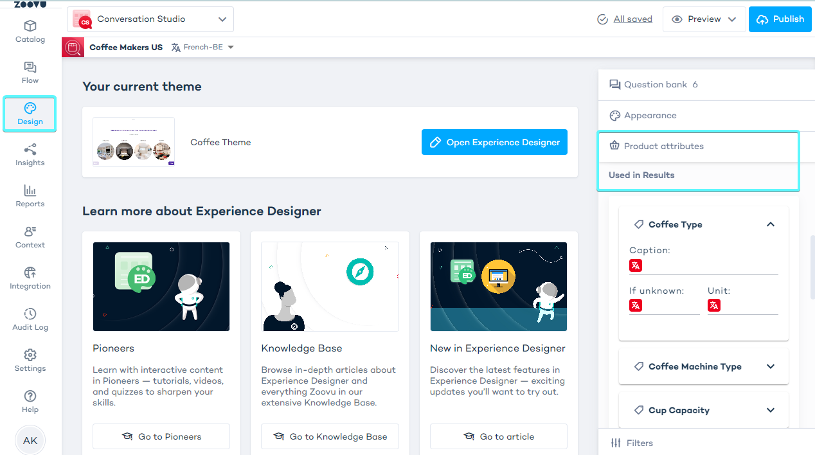The height and width of the screenshot is (455, 815).
Task: Expand the Coffee Machine Type attribute
Action: (771, 366)
